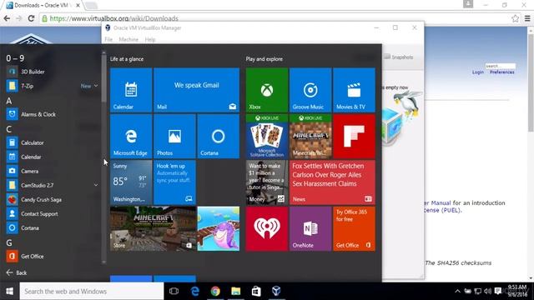
Task: Launch the OneNote tile
Action: (310, 229)
